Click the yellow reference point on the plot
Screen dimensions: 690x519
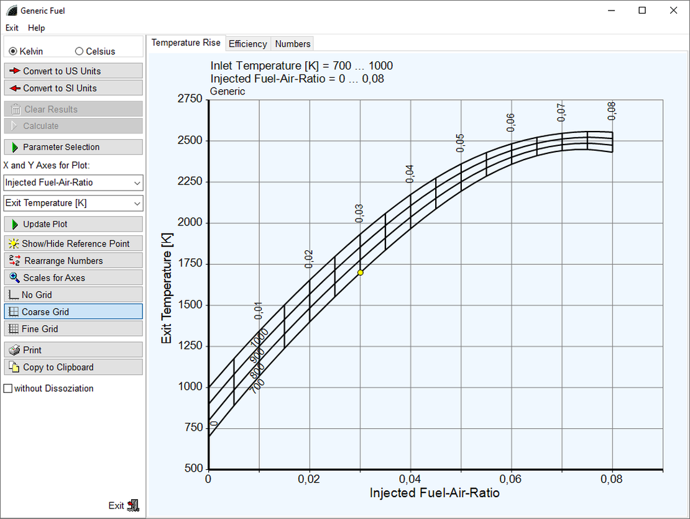point(361,273)
